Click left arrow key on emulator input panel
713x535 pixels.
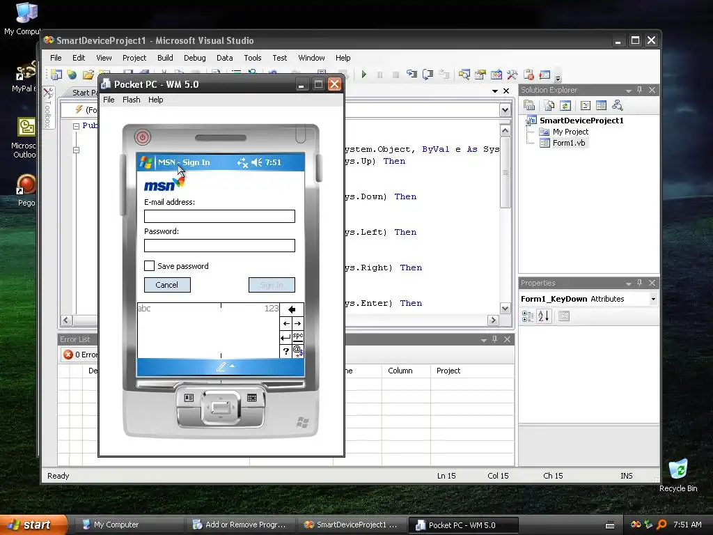coord(285,323)
